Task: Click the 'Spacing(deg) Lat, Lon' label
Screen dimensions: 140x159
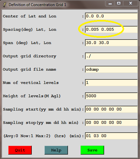Action: click(x=30, y=29)
